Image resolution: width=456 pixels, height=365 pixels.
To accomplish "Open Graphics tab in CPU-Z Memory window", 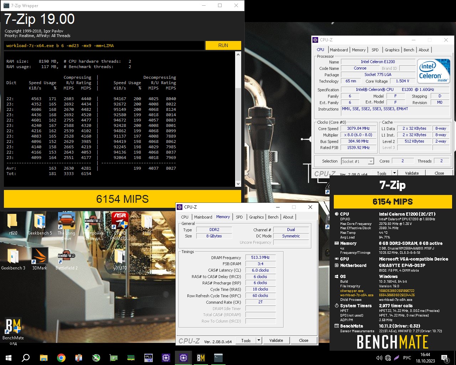I will (x=256, y=217).
